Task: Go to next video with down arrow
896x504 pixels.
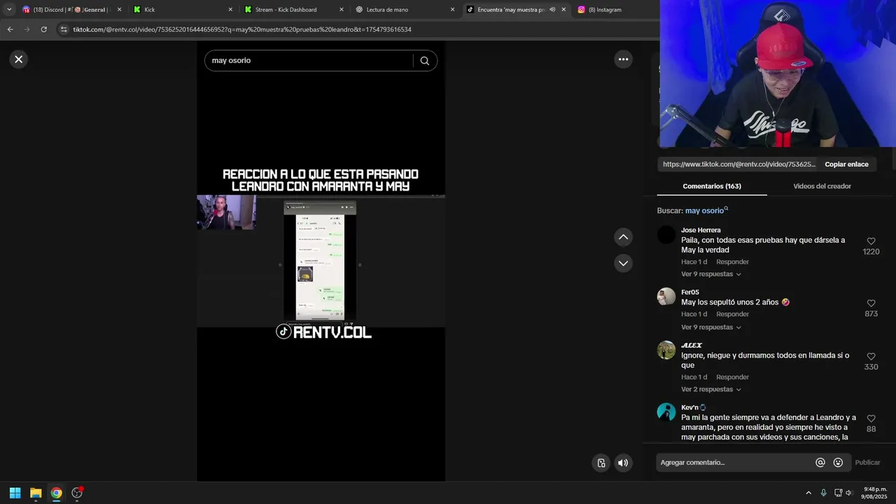Action: tap(623, 263)
